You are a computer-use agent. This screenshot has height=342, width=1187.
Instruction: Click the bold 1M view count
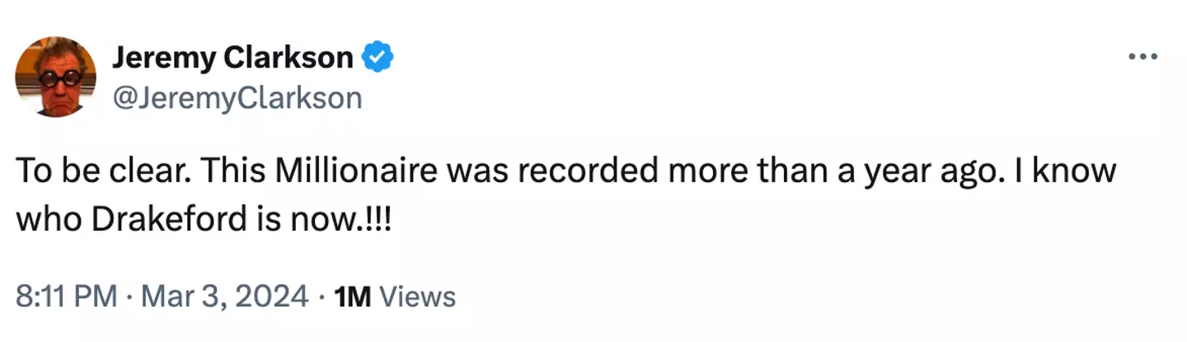click(352, 296)
